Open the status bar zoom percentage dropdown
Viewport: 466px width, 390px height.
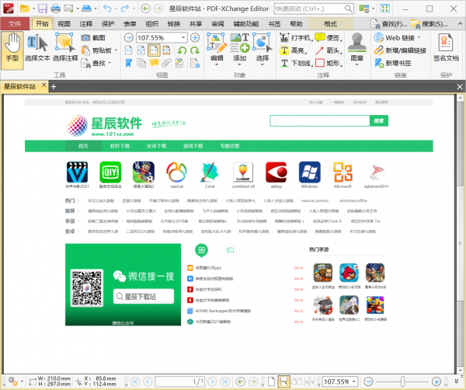(355, 381)
